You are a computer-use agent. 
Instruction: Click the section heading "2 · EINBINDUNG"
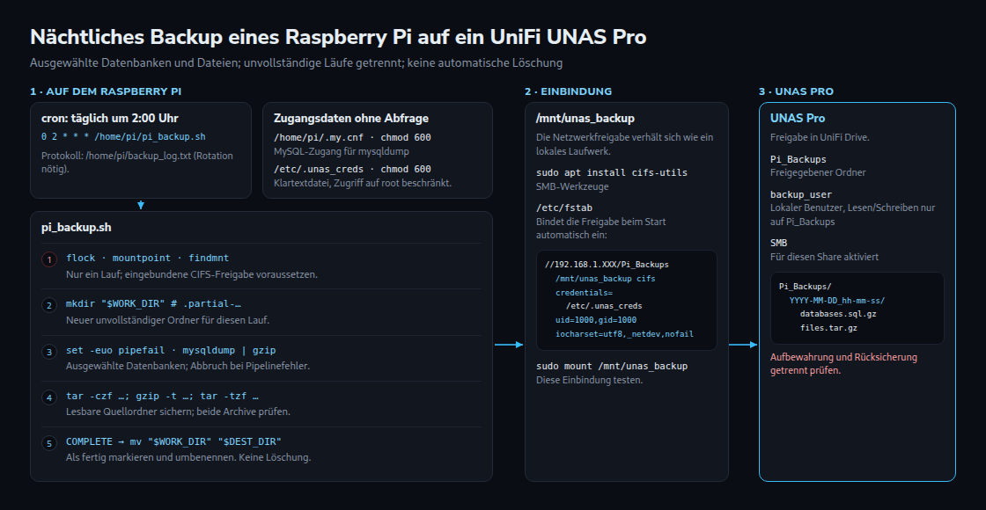pyautogui.click(x=569, y=91)
